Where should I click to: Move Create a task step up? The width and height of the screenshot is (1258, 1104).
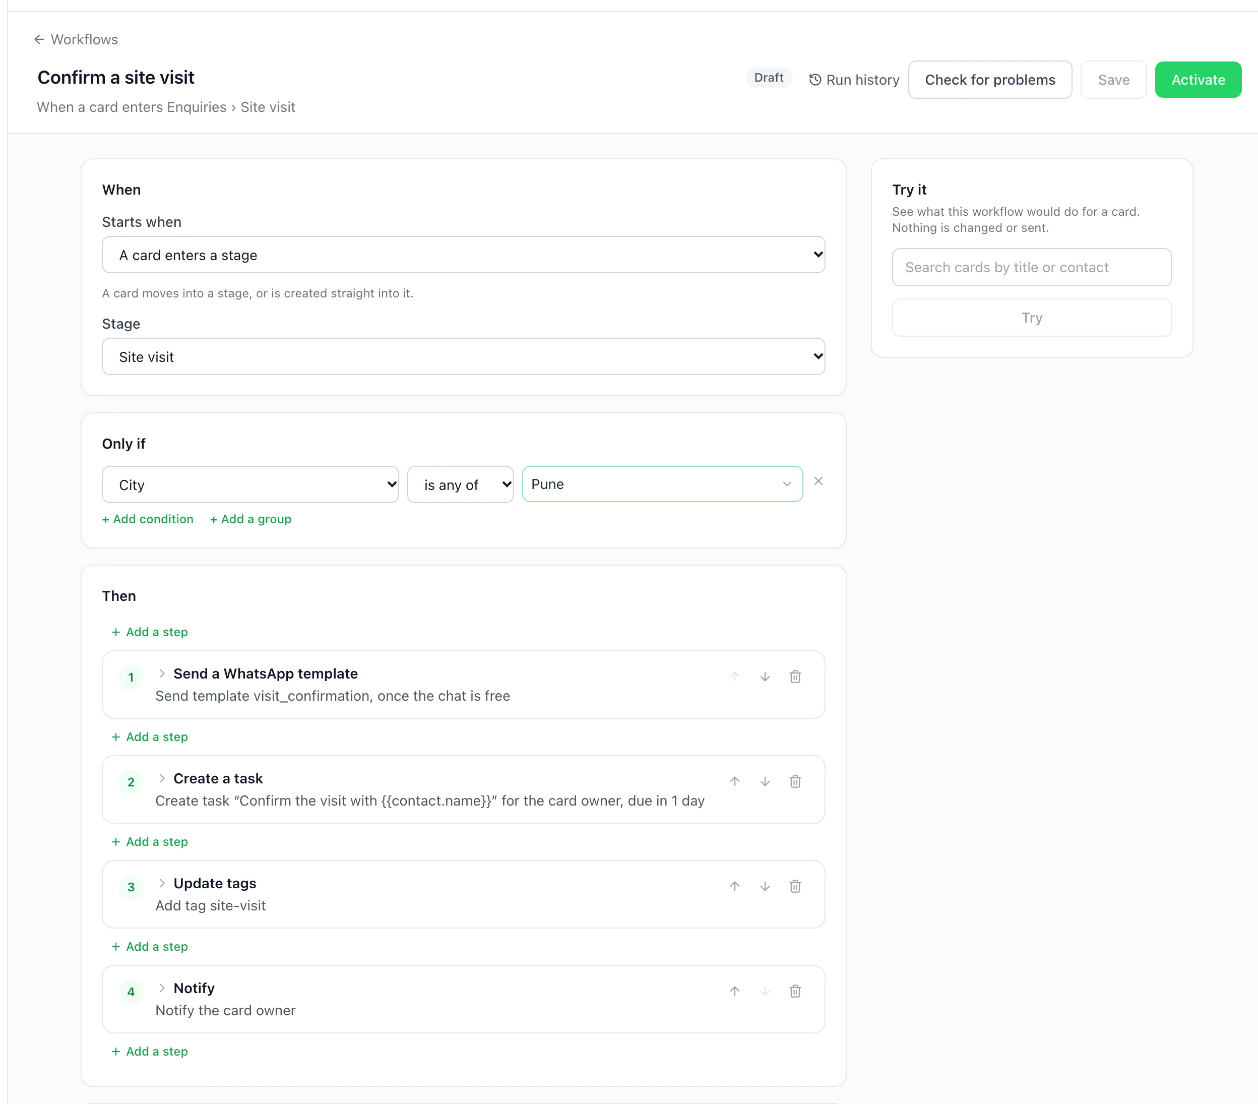pyautogui.click(x=734, y=781)
